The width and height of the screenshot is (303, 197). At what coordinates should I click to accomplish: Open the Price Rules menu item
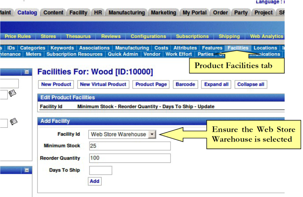coord(18,36)
